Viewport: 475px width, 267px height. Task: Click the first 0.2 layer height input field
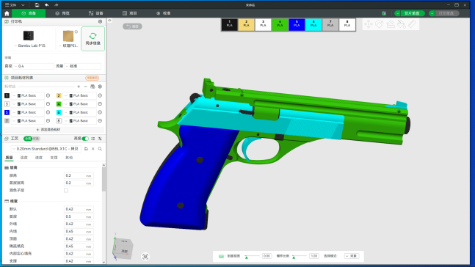click(79, 175)
